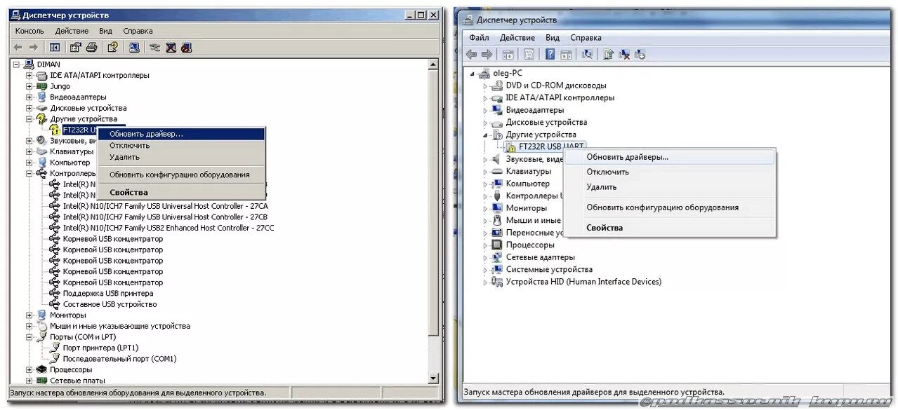This screenshot has height=410, width=898.
Task: Click update driver green-arrow icon in oleg-PC toolbar
Action: click(x=608, y=54)
